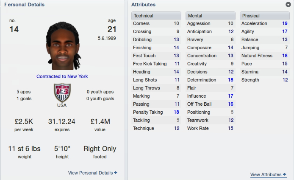The image size is (294, 180).
Task: Select the Mental column header
Action: point(211,16)
